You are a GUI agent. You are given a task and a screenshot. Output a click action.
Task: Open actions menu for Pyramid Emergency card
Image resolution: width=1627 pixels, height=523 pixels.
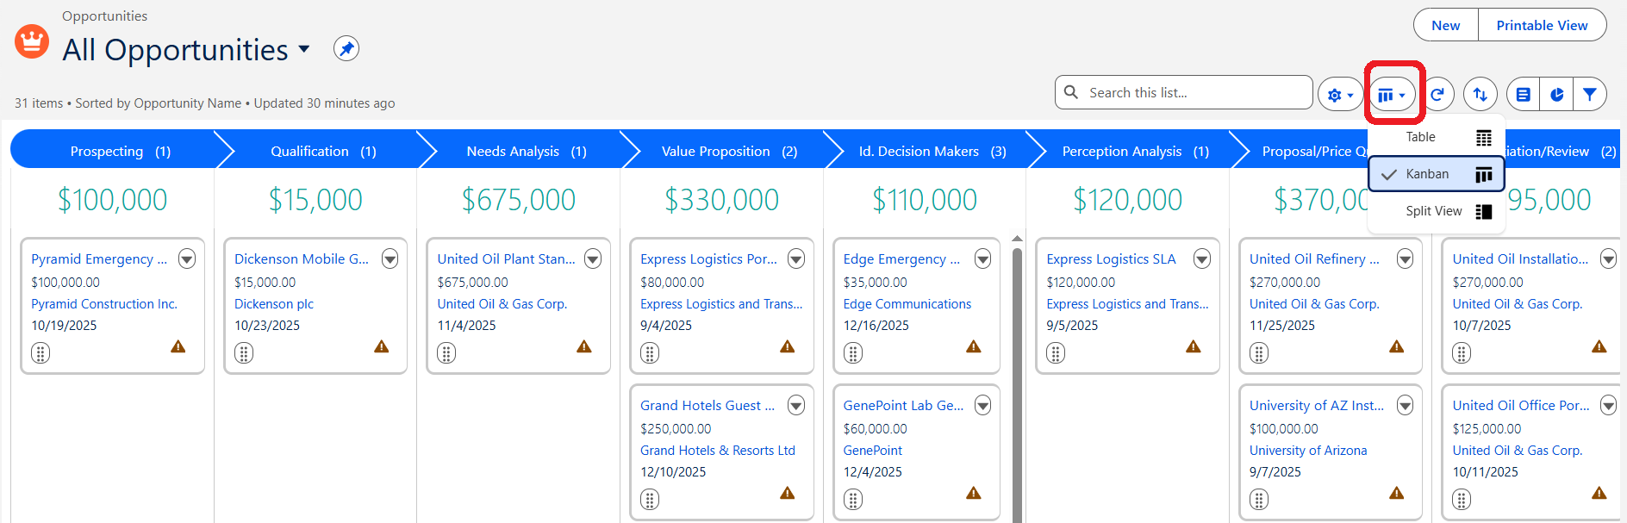click(187, 258)
